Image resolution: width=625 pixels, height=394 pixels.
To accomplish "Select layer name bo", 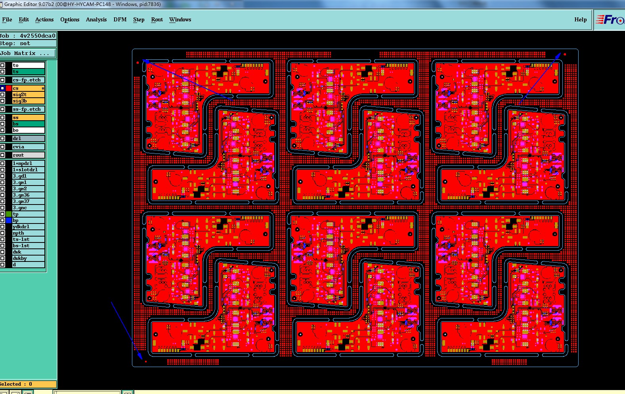I will (29, 130).
